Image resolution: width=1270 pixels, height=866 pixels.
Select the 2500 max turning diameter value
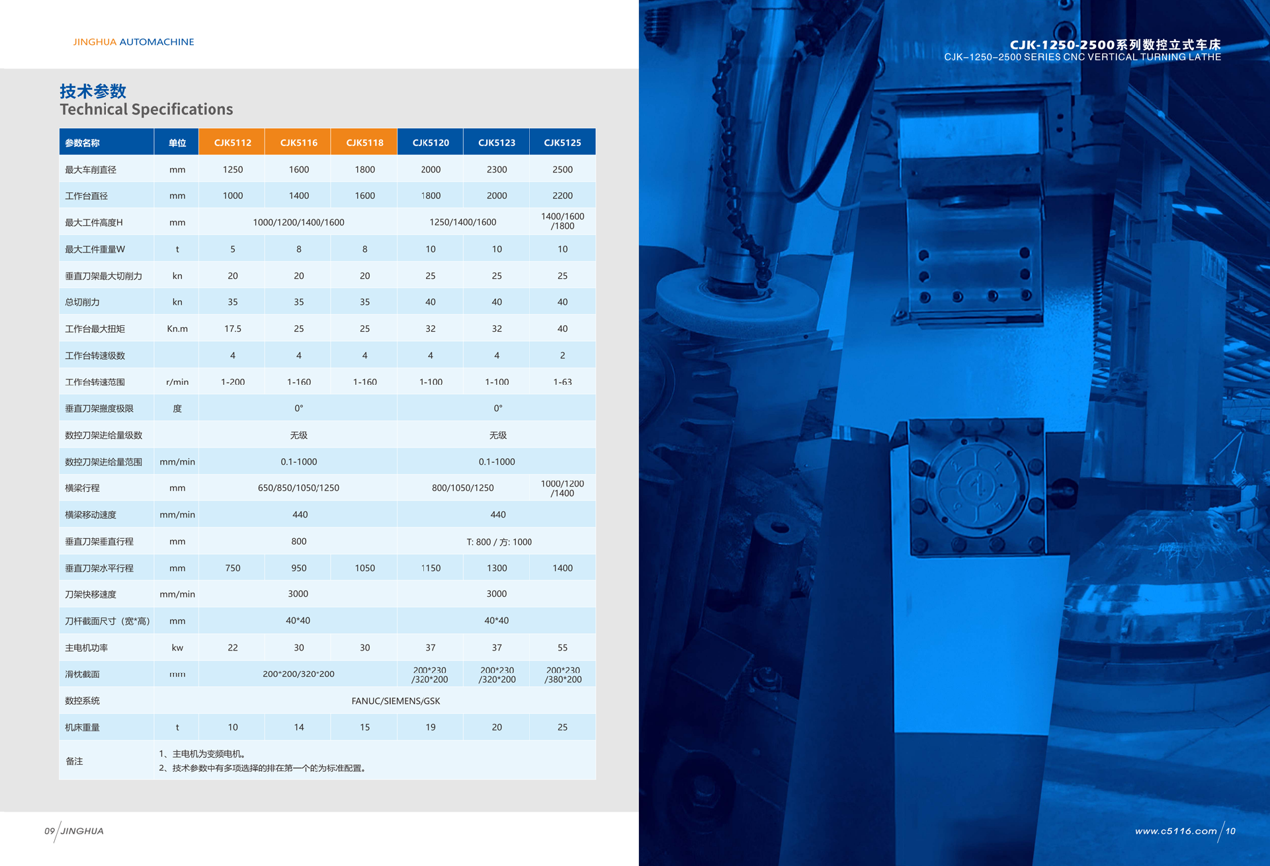pos(563,169)
